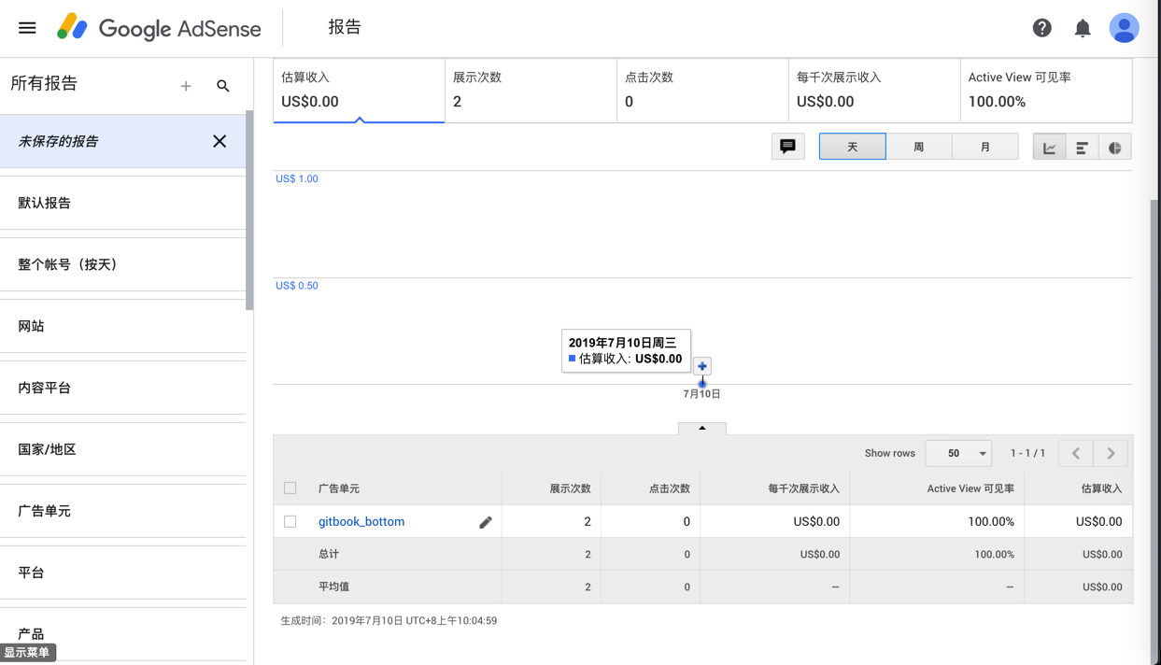Select the 点击次数 metric tab

tap(701, 91)
